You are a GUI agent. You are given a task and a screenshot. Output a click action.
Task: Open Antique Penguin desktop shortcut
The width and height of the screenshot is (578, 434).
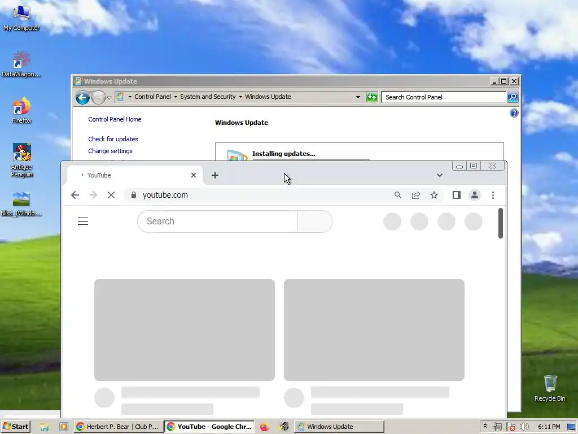(21, 160)
